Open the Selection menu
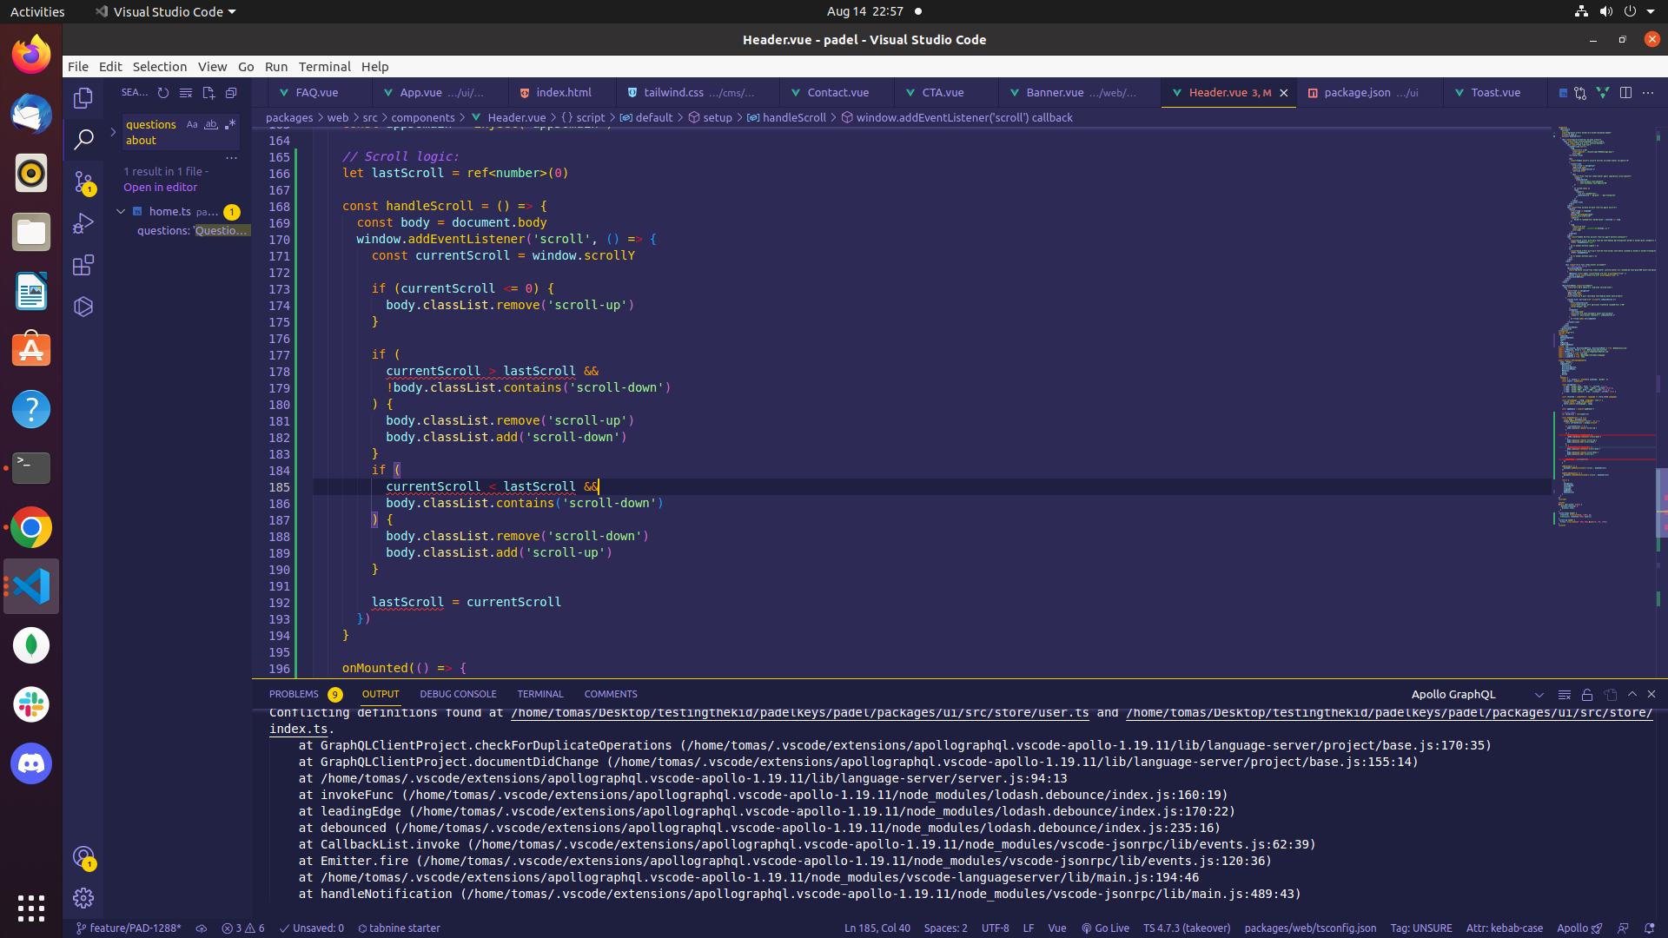Viewport: 1668px width, 938px height. tap(159, 67)
